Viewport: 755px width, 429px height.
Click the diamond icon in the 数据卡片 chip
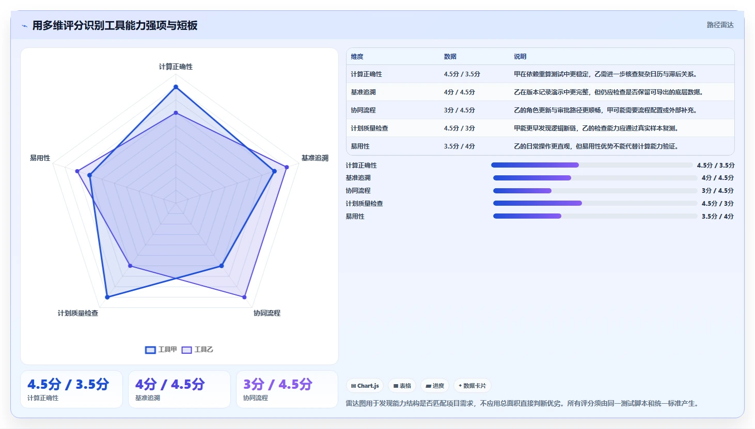point(460,386)
